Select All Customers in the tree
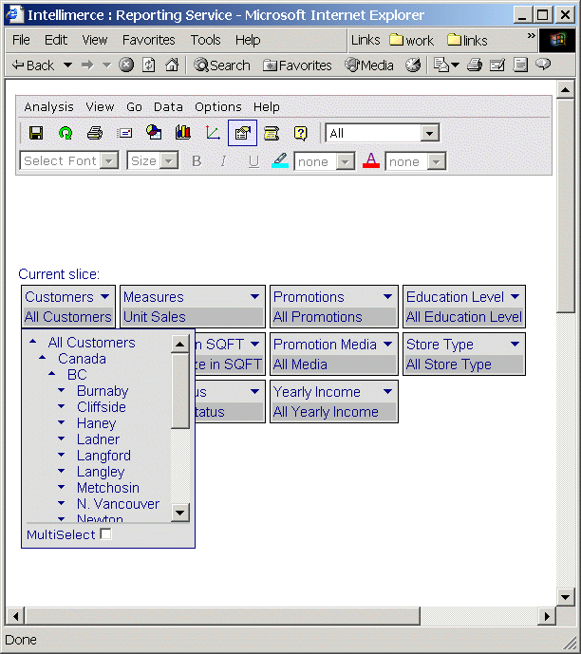 tap(91, 343)
